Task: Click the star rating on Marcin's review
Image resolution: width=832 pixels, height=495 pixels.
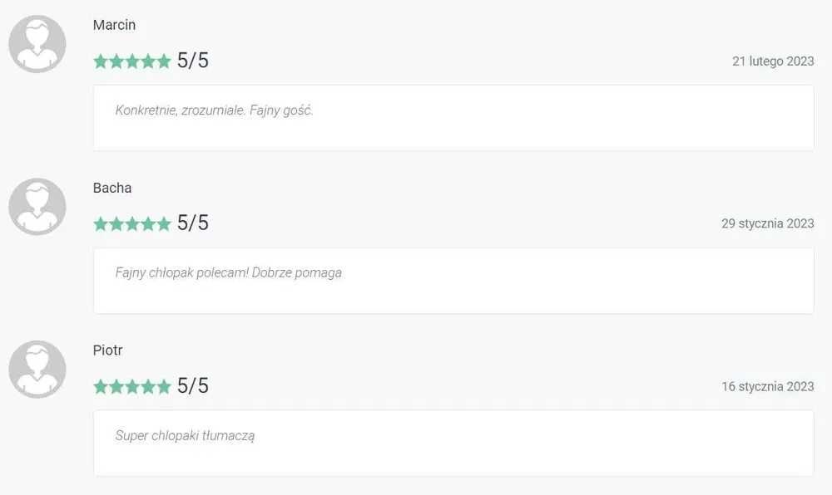Action: [x=131, y=61]
